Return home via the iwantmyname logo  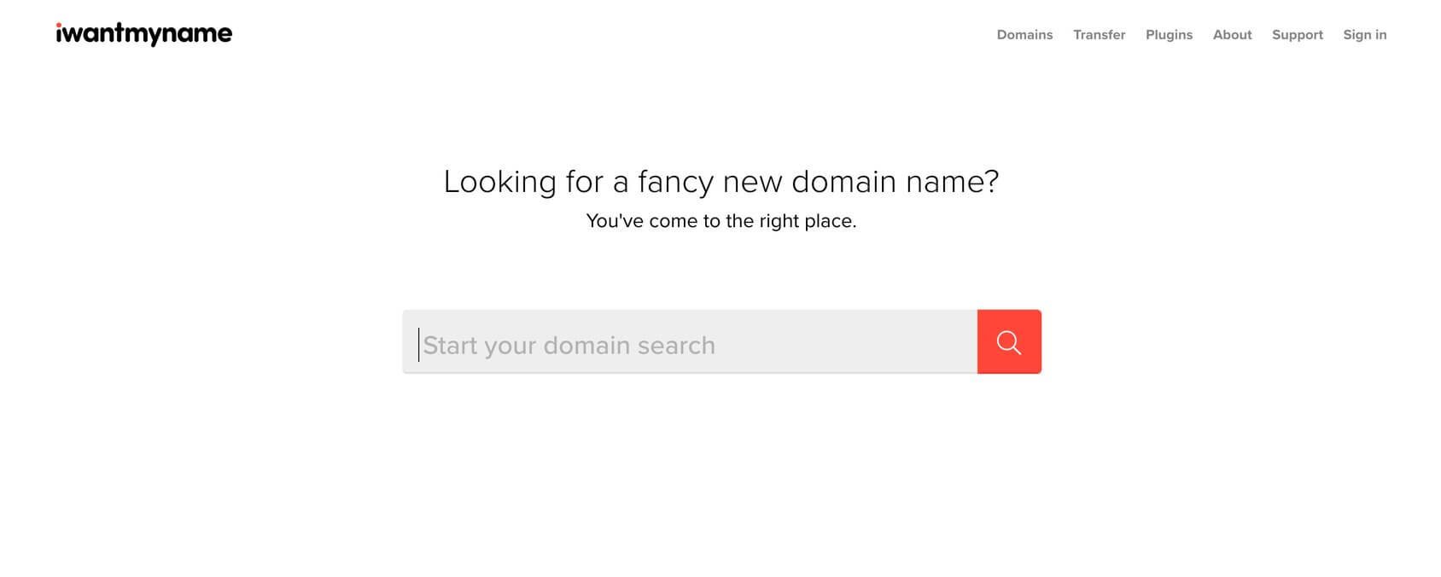tap(143, 32)
